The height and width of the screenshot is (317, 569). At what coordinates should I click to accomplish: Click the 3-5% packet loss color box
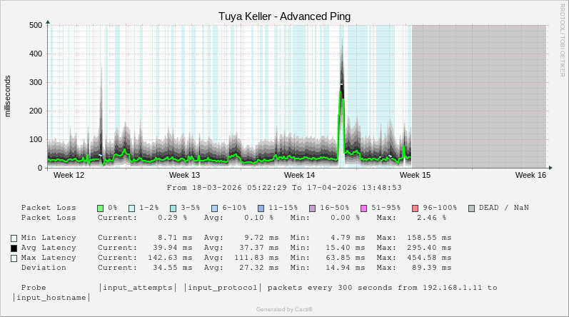[173, 208]
